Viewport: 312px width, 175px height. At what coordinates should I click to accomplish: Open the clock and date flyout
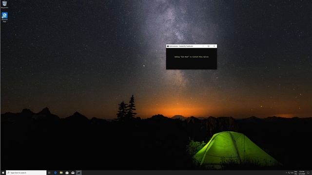pos(302,173)
